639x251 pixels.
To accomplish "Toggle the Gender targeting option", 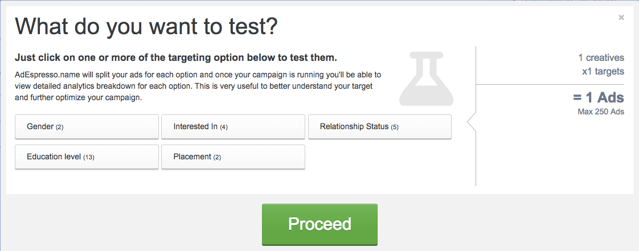I will click(x=87, y=127).
